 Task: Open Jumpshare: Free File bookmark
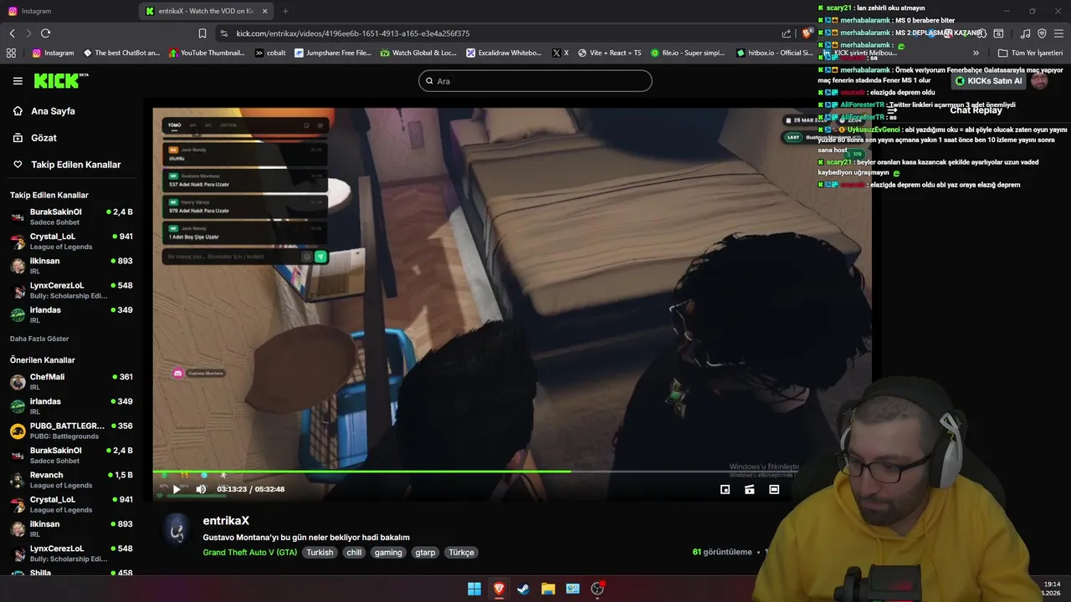coord(332,53)
